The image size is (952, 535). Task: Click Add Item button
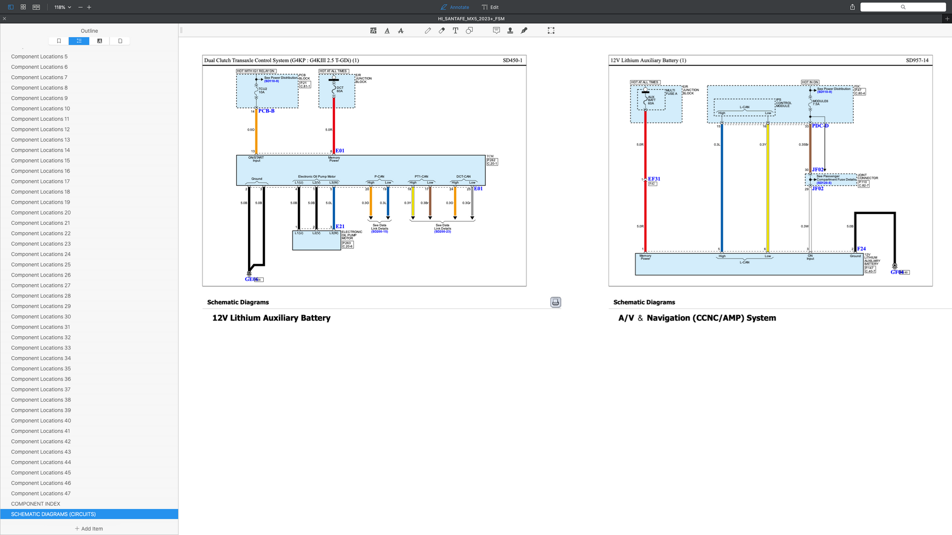[x=89, y=529]
